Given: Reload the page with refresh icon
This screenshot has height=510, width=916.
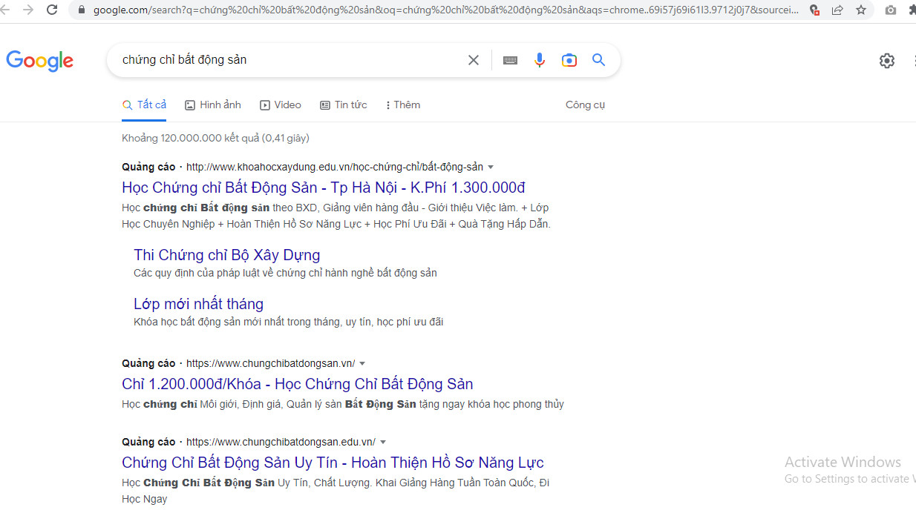Looking at the screenshot, I should 52,10.
